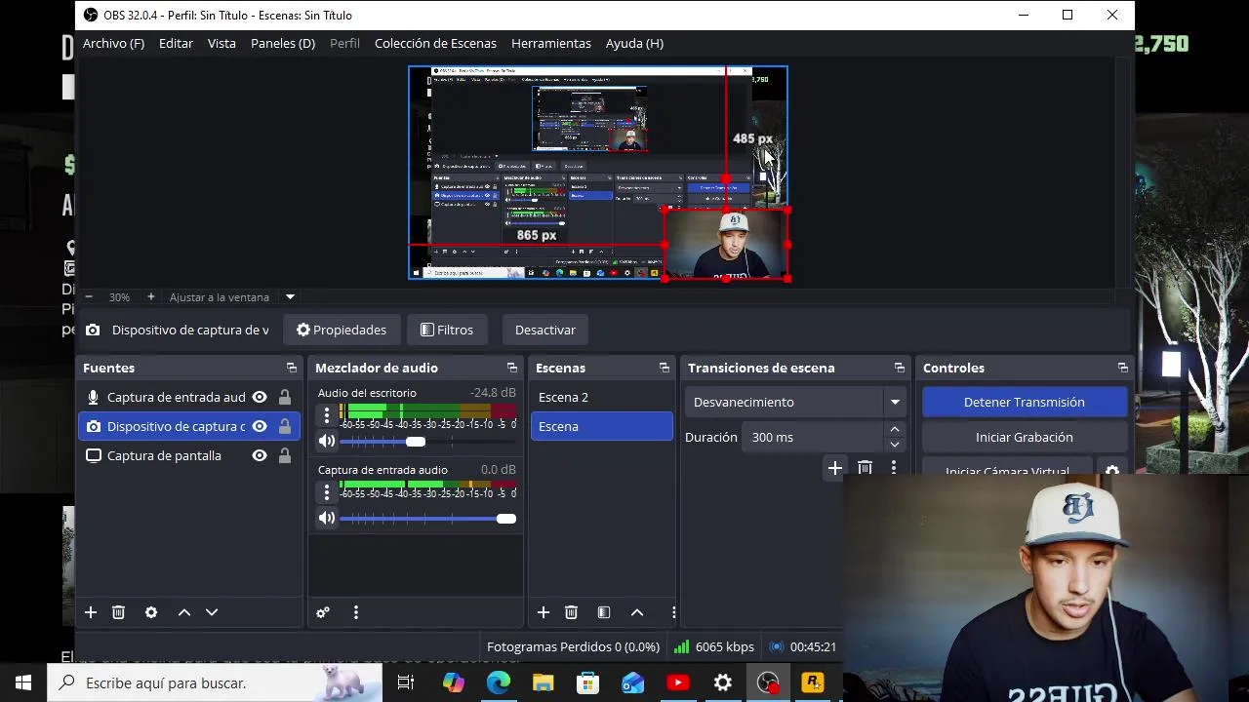Click Filtros button for selected source
1249x702 pixels.
[447, 330]
